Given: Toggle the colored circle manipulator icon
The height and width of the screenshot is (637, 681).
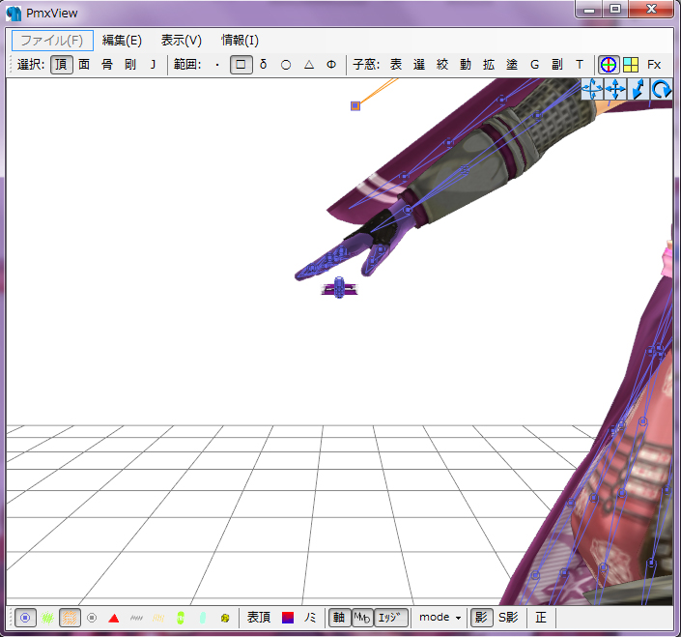Looking at the screenshot, I should pyautogui.click(x=608, y=65).
